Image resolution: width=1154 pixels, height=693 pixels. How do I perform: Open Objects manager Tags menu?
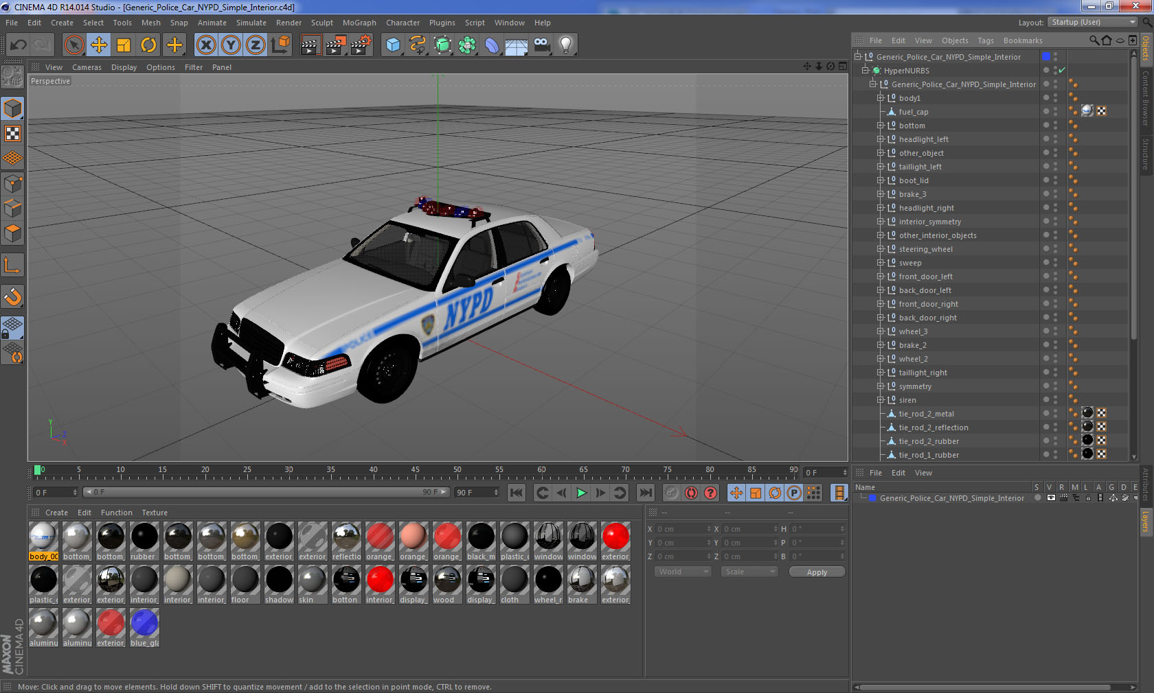[x=986, y=40]
